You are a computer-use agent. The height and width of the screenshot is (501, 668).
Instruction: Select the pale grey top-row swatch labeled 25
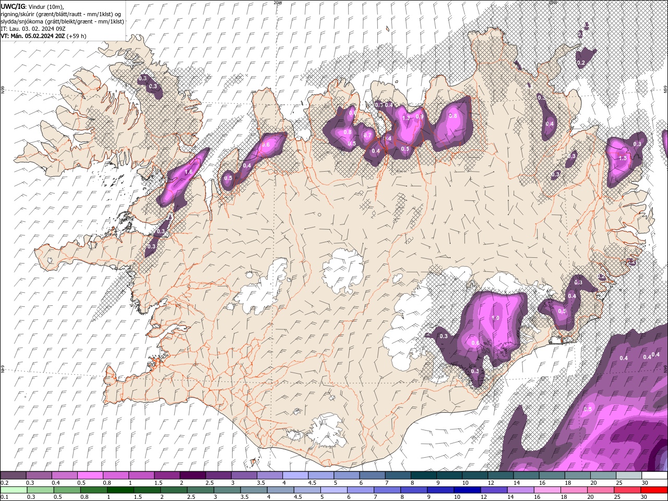coord(628,475)
